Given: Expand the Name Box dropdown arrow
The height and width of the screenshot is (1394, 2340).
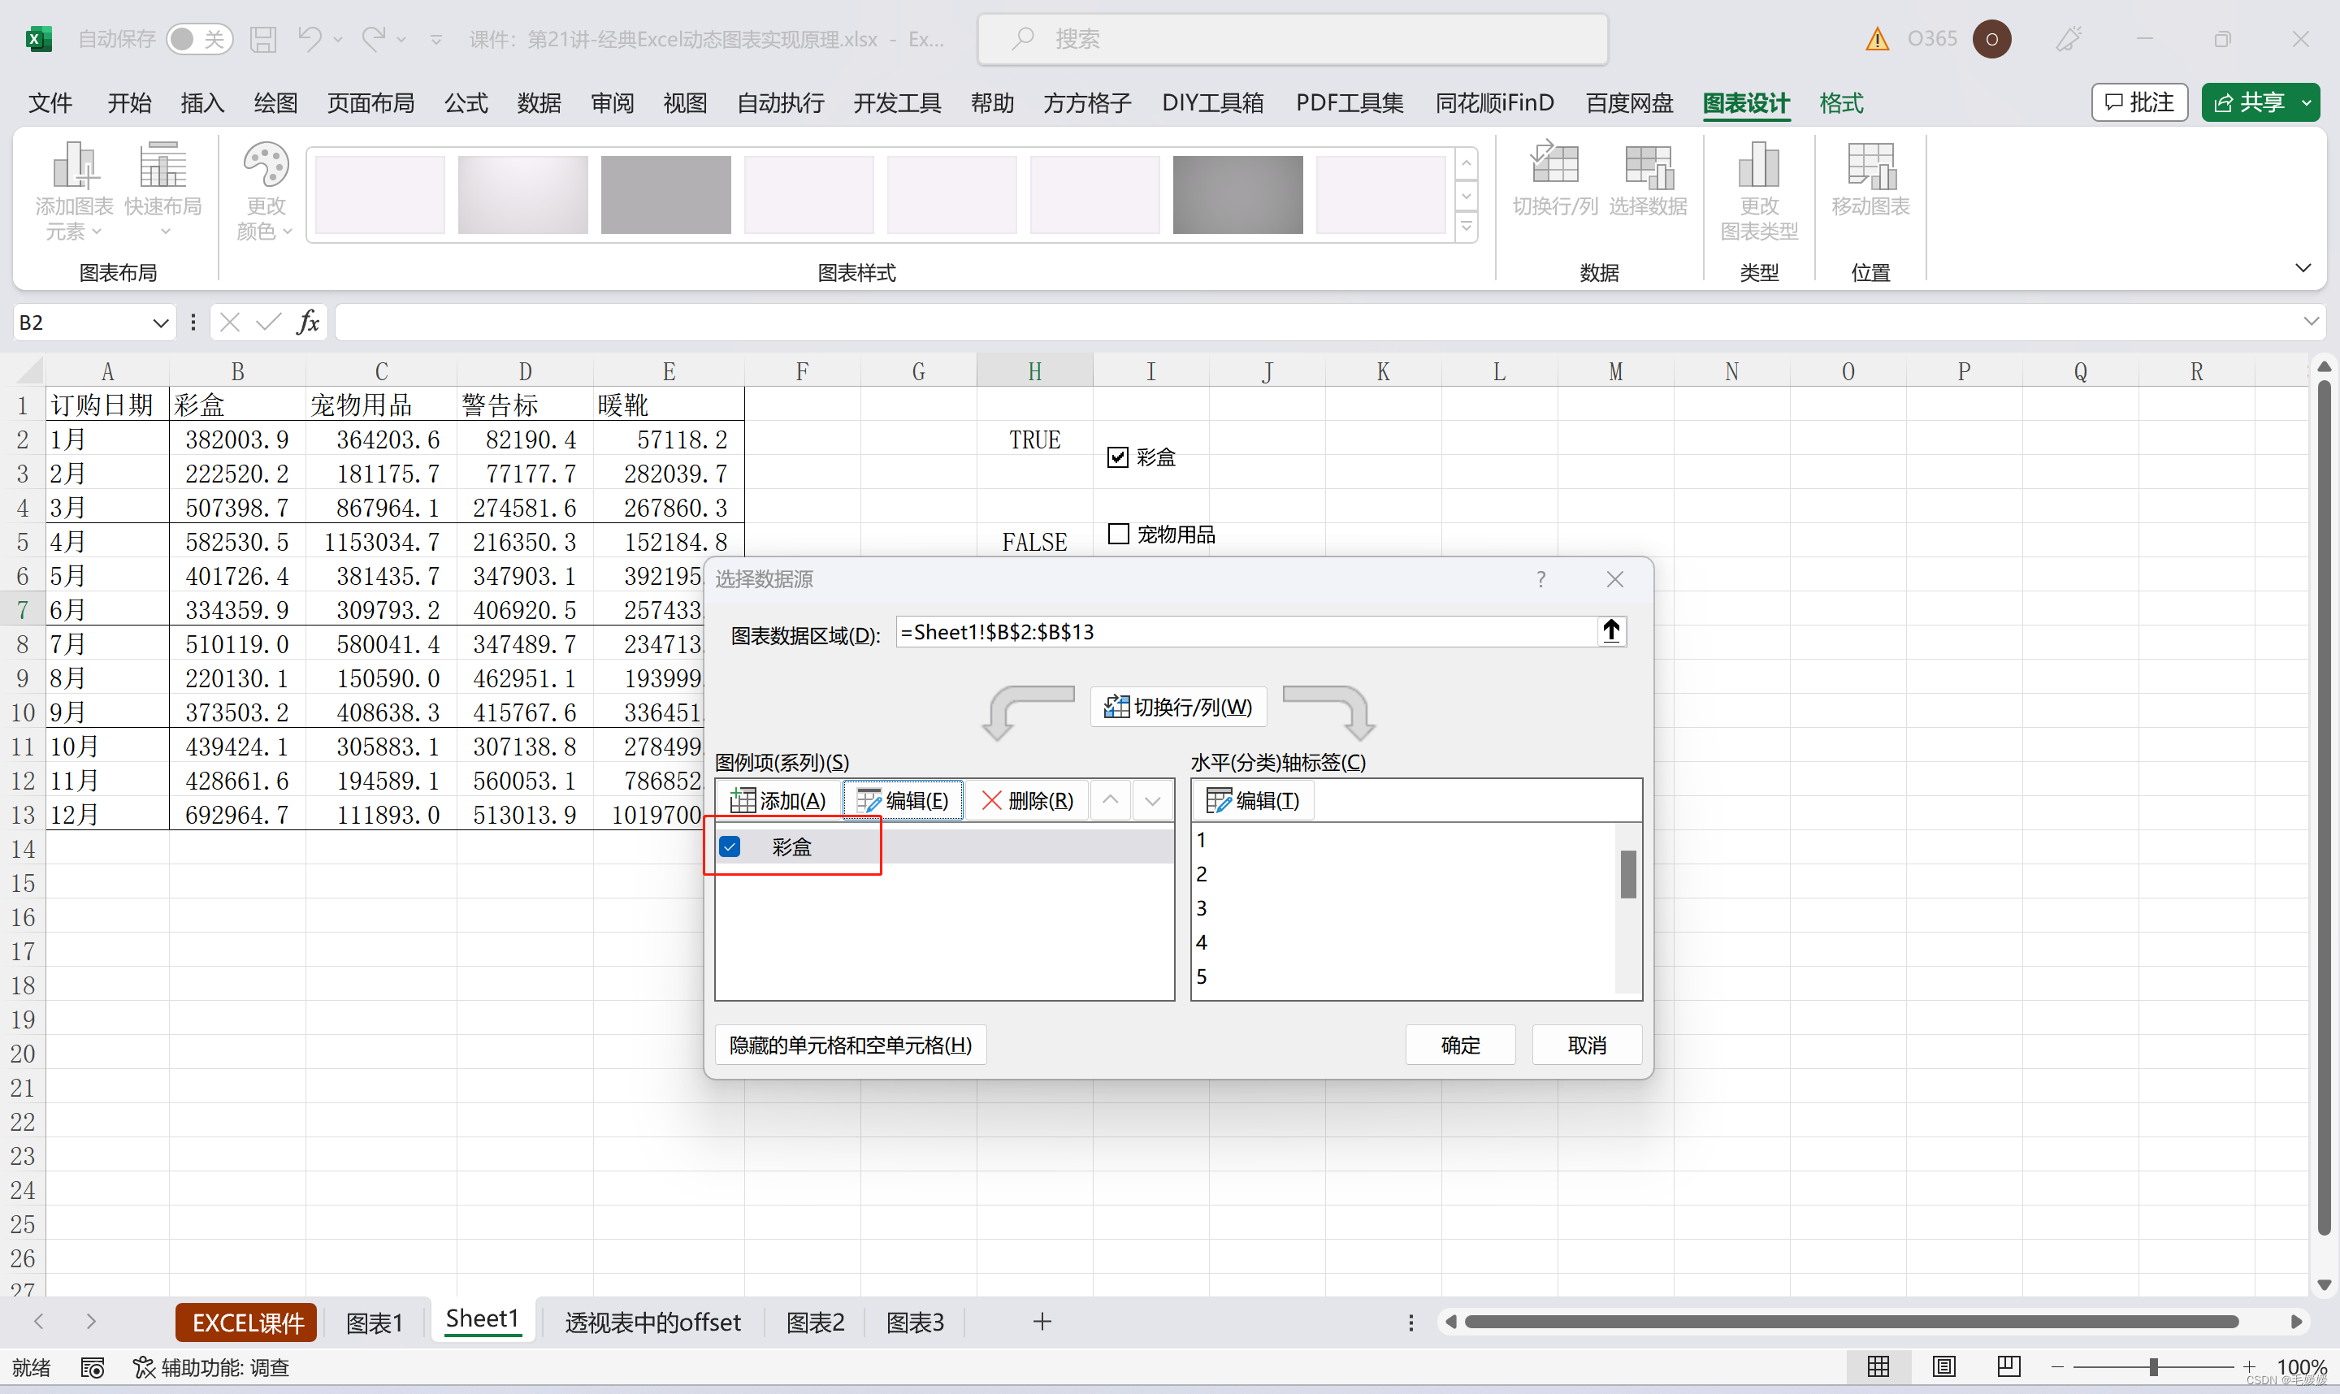Looking at the screenshot, I should click(161, 323).
